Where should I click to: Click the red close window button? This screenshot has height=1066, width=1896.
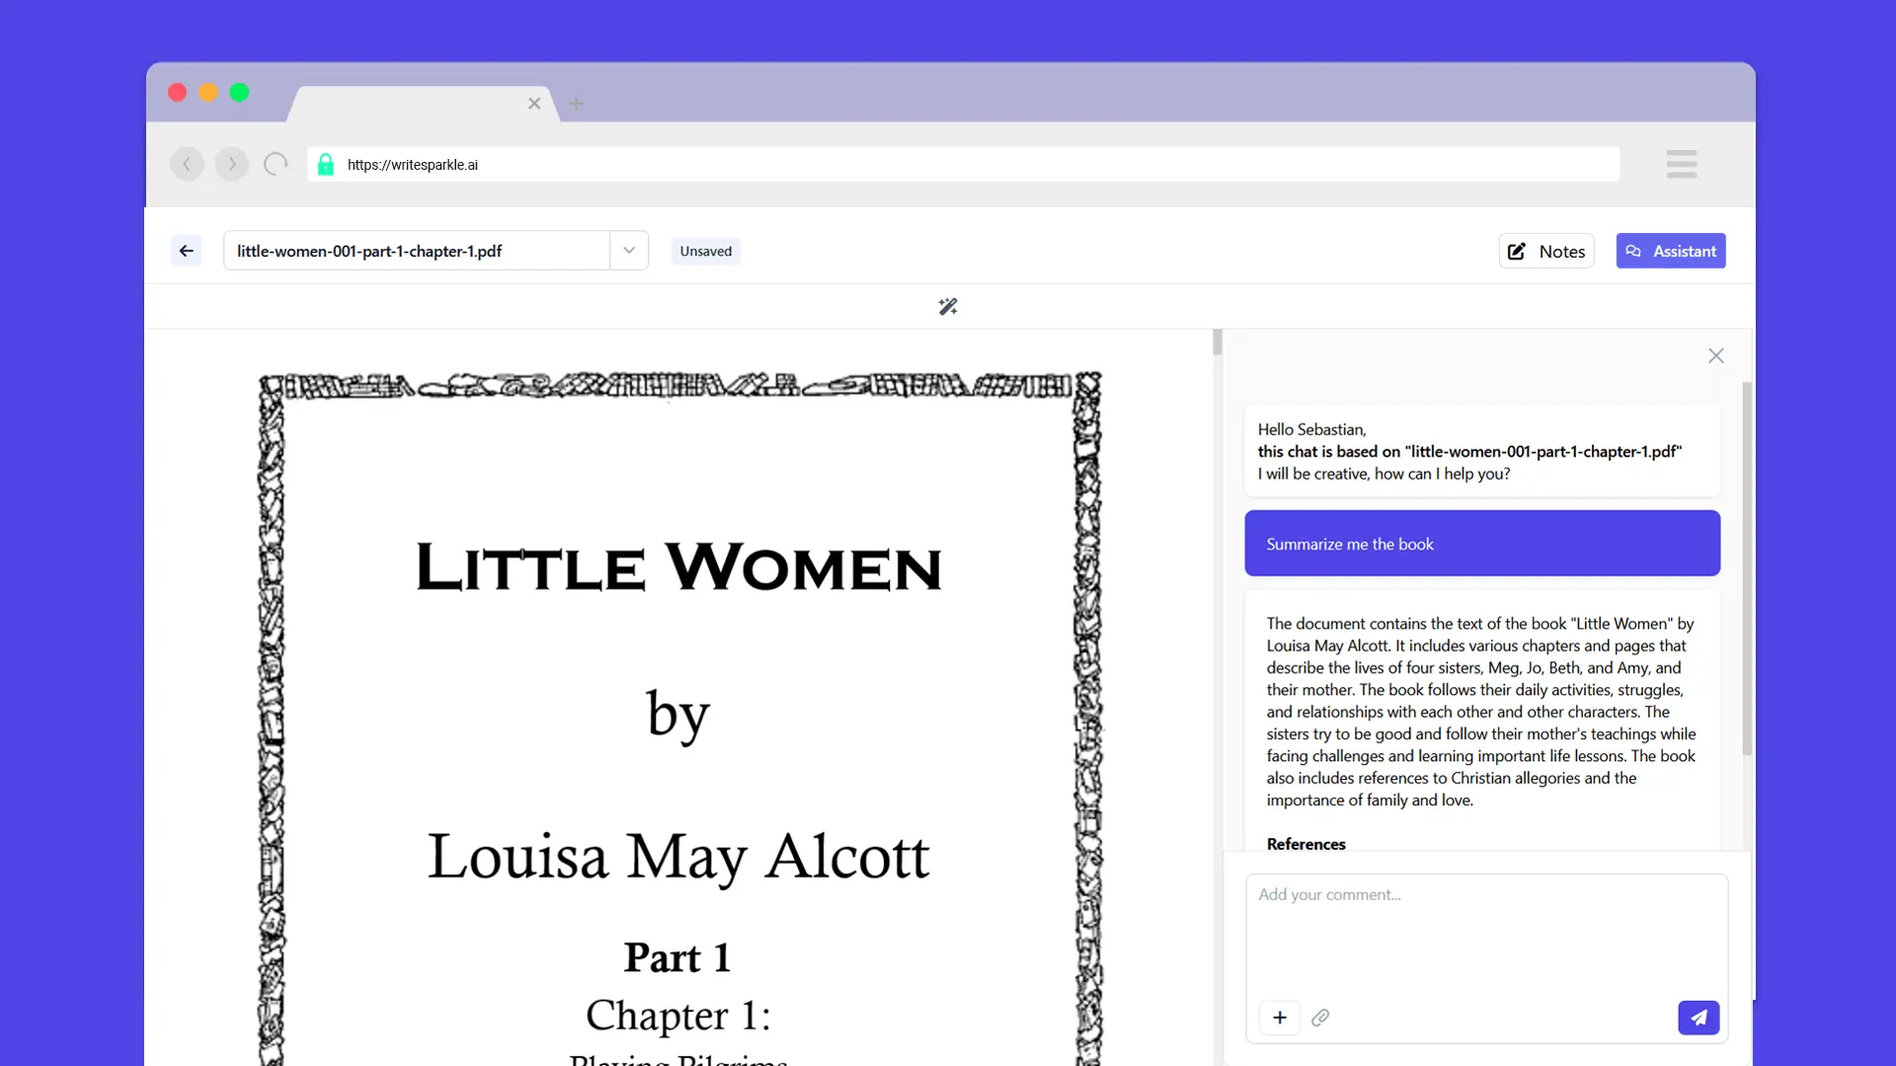click(x=178, y=93)
